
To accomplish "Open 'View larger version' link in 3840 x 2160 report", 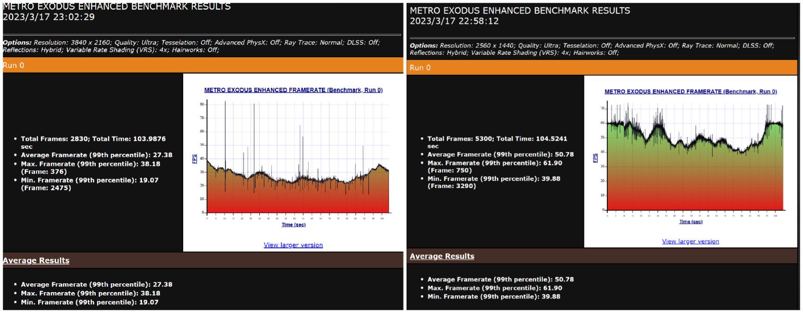I will pos(293,245).
